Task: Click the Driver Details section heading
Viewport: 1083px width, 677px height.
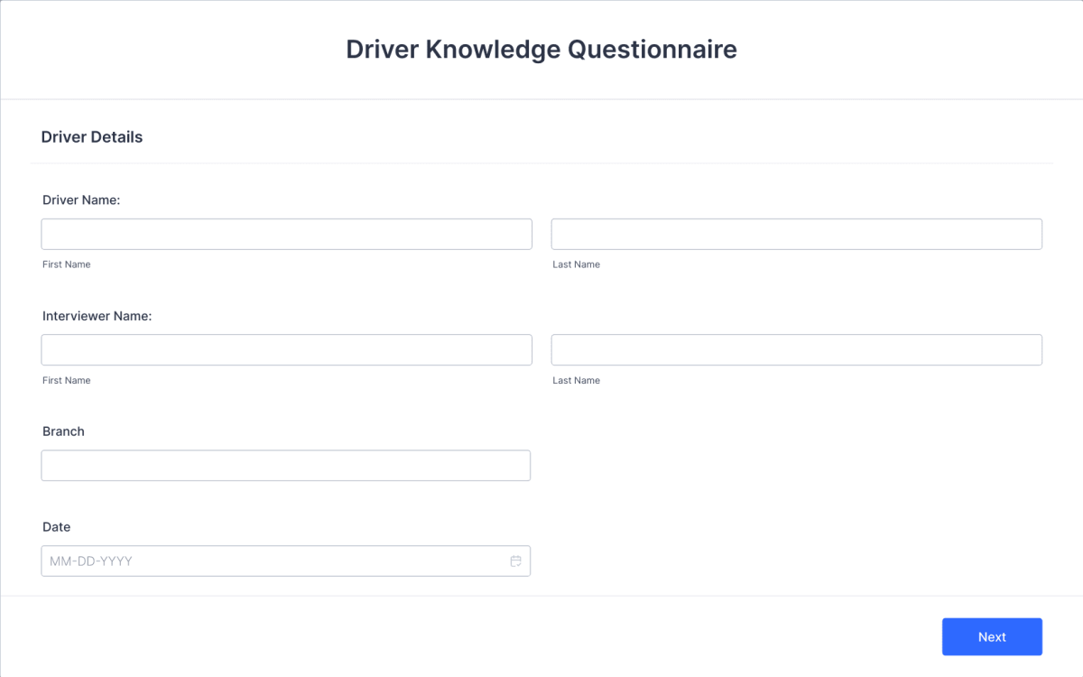Action: (91, 136)
